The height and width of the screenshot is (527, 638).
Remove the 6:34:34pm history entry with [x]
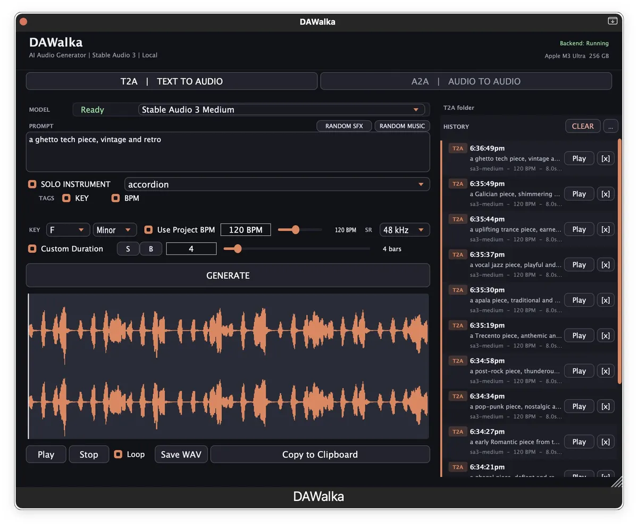tap(606, 406)
